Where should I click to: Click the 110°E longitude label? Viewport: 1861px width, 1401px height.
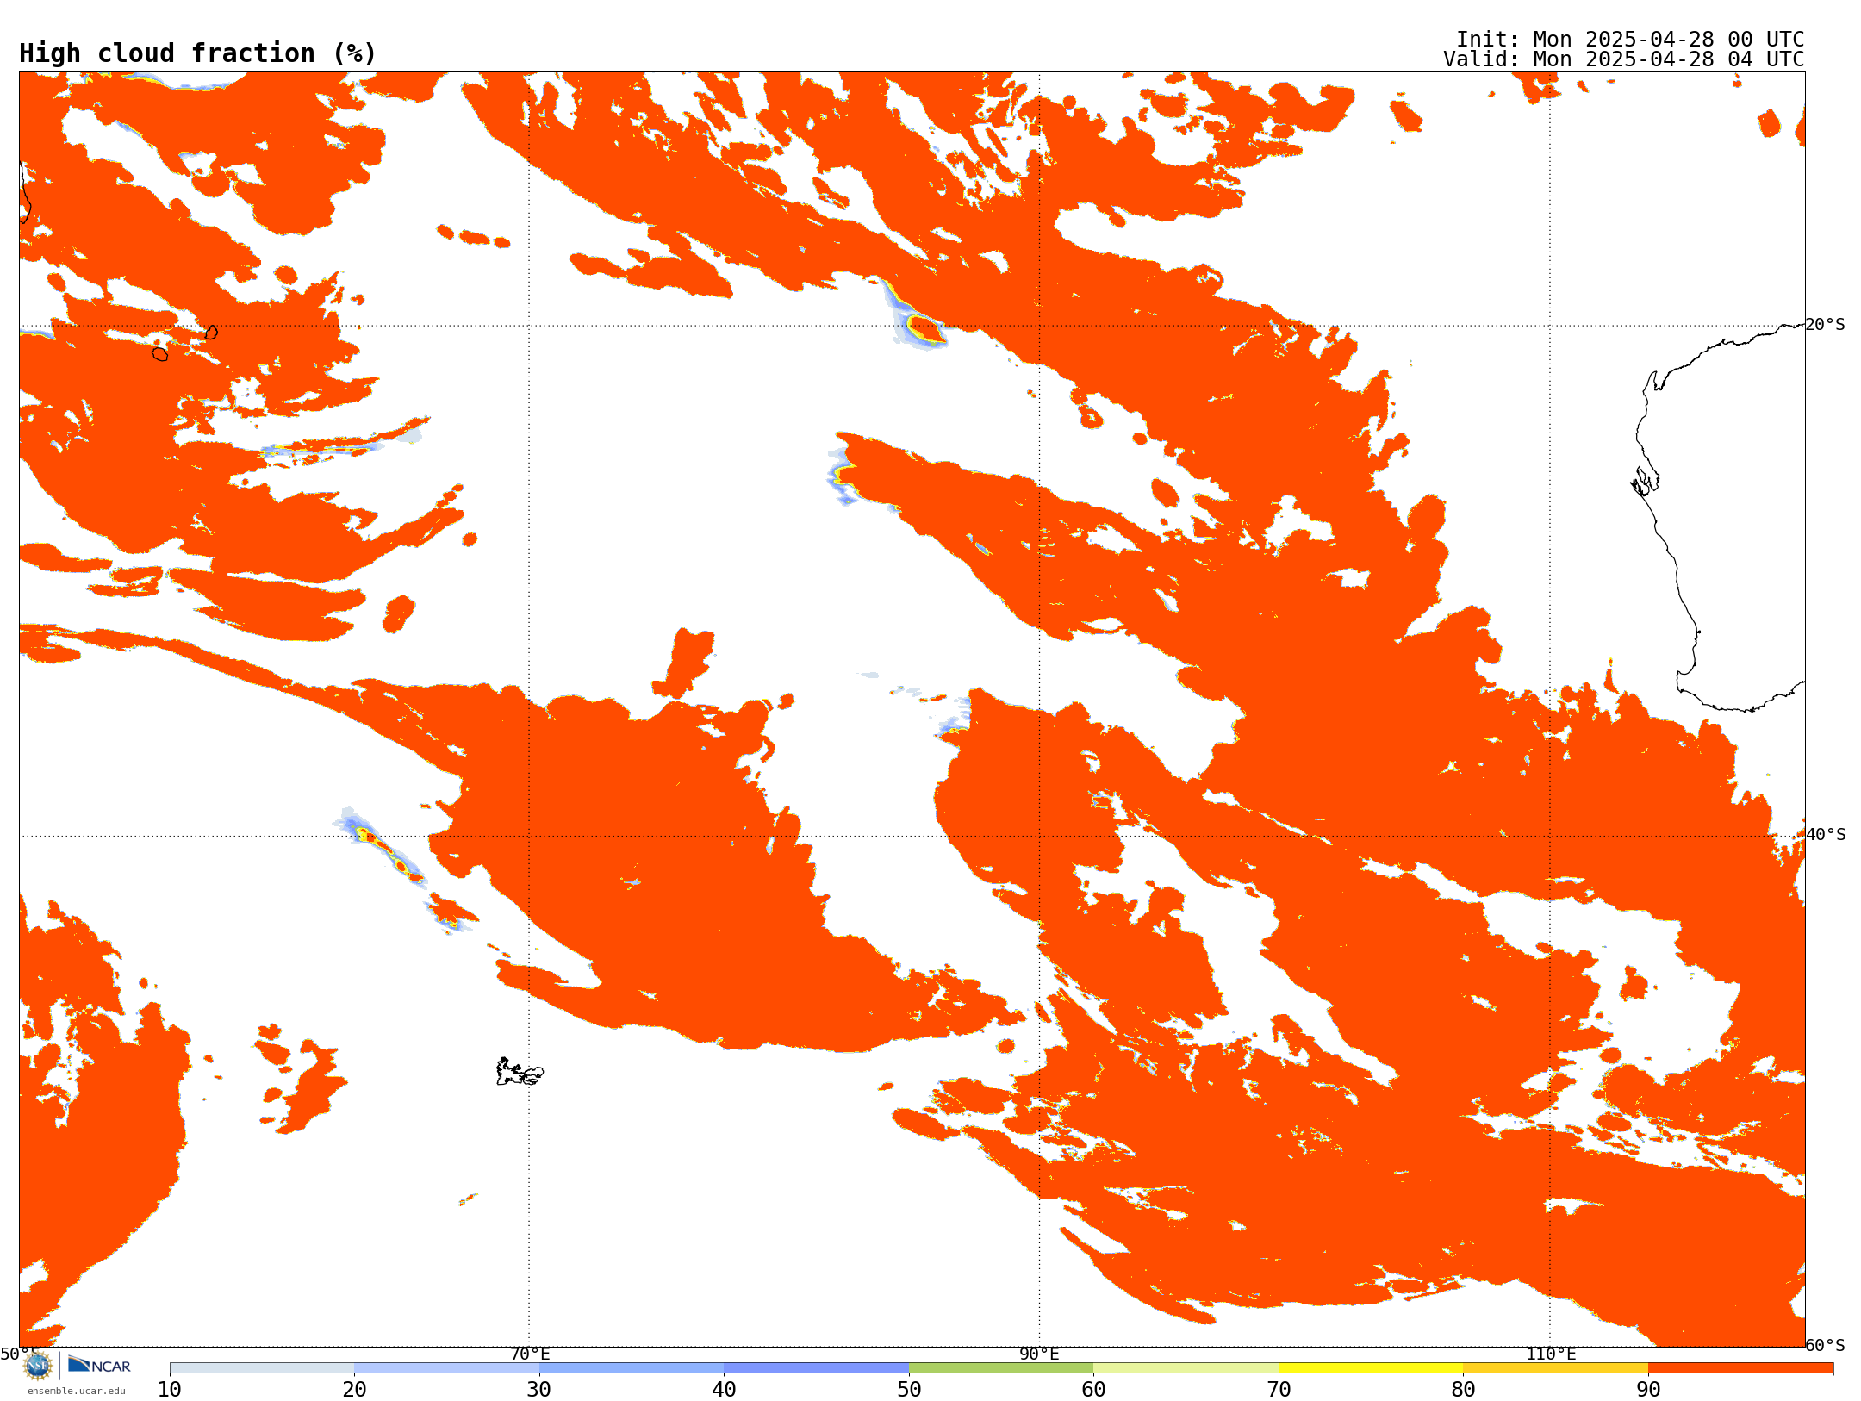point(1551,1354)
